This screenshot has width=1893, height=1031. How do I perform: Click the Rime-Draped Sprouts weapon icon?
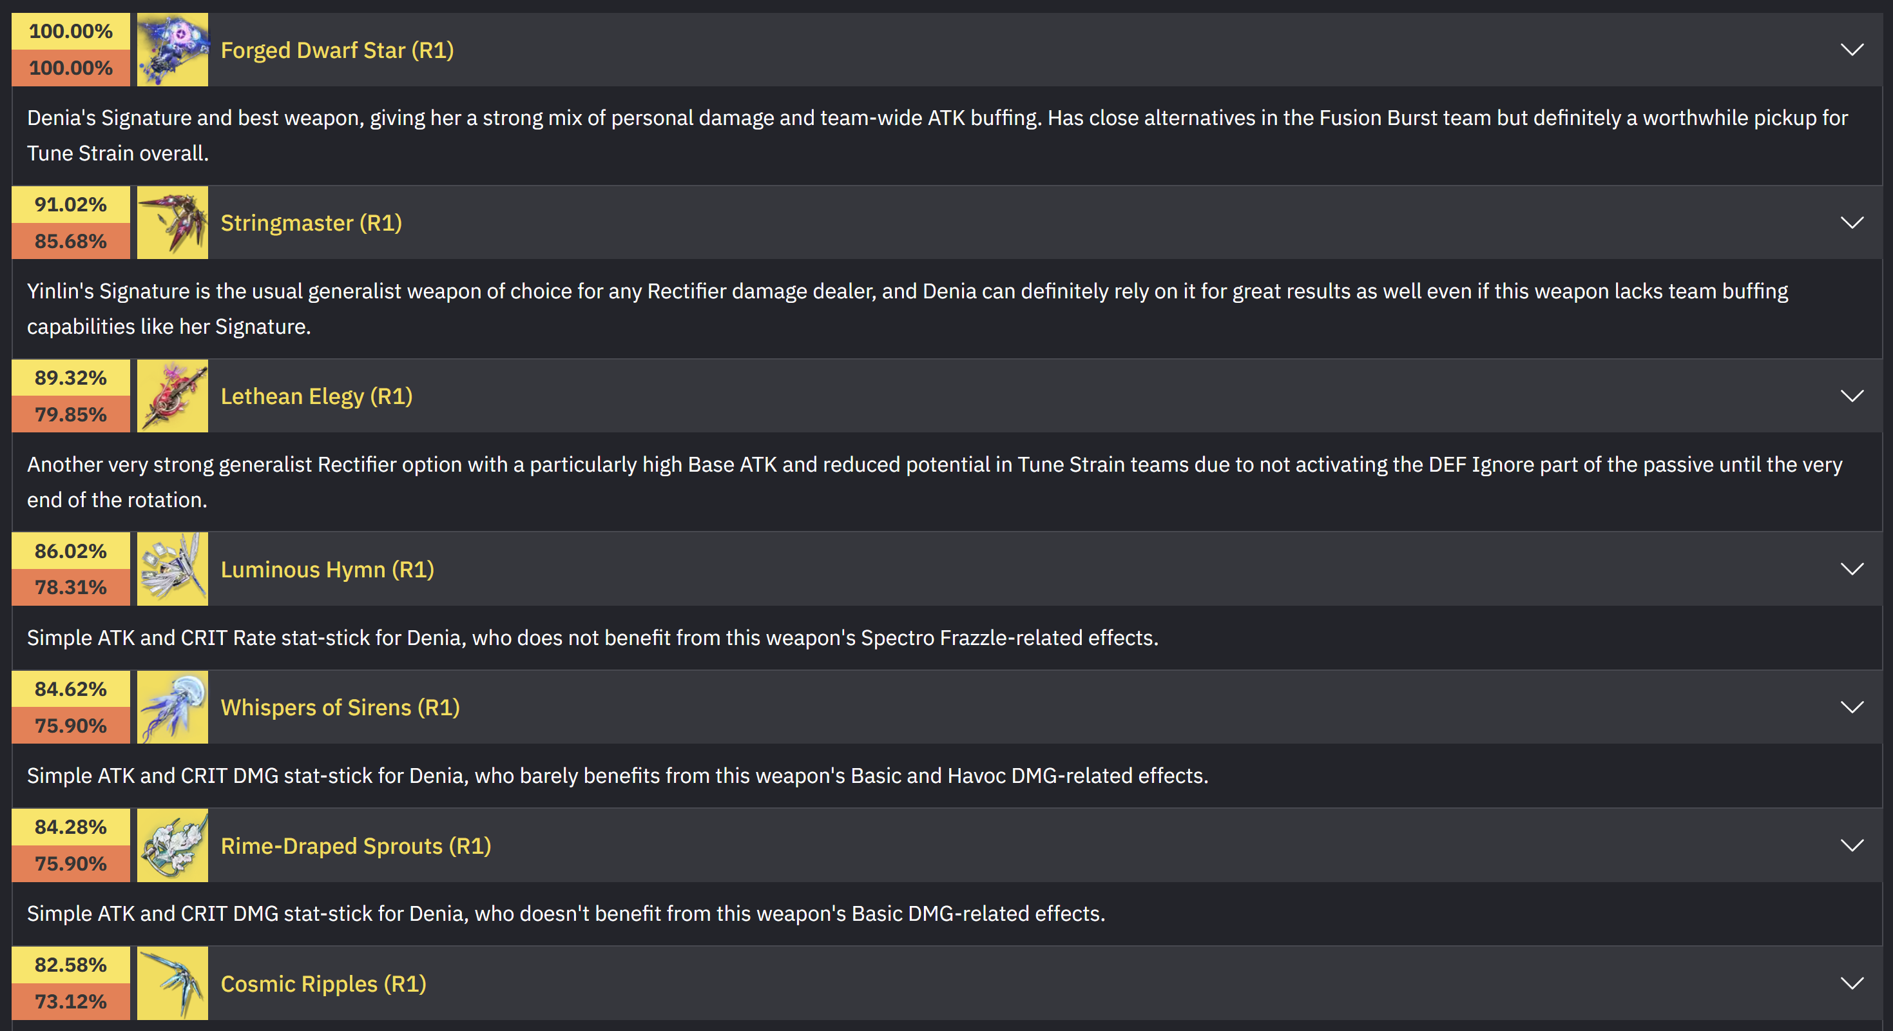tap(173, 845)
